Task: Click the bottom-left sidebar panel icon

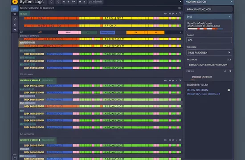Action: click(x=14, y=158)
